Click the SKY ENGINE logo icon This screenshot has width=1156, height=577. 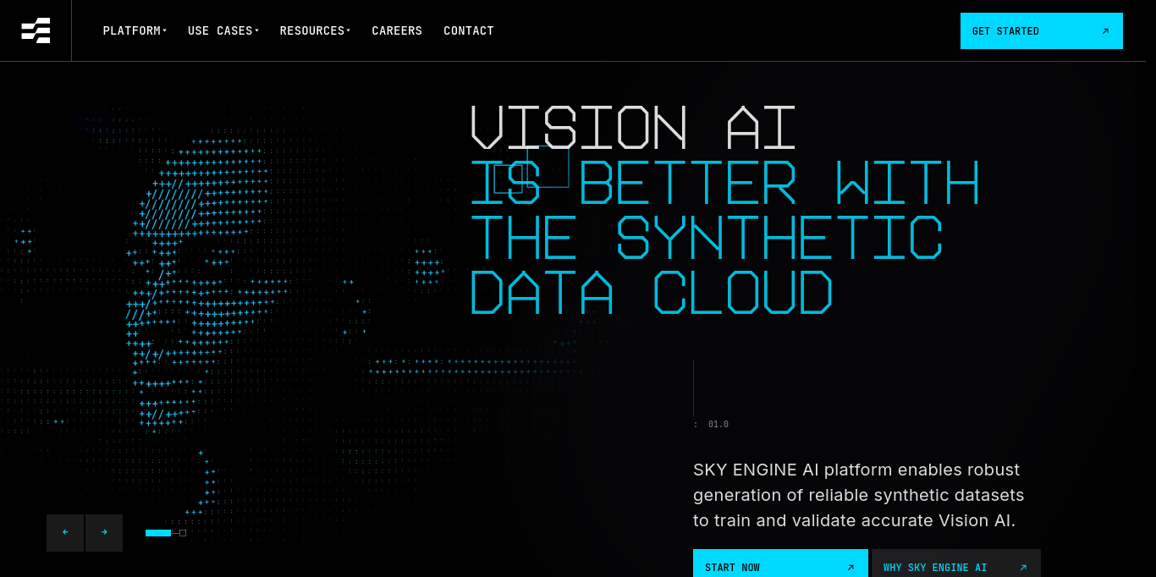coord(36,30)
